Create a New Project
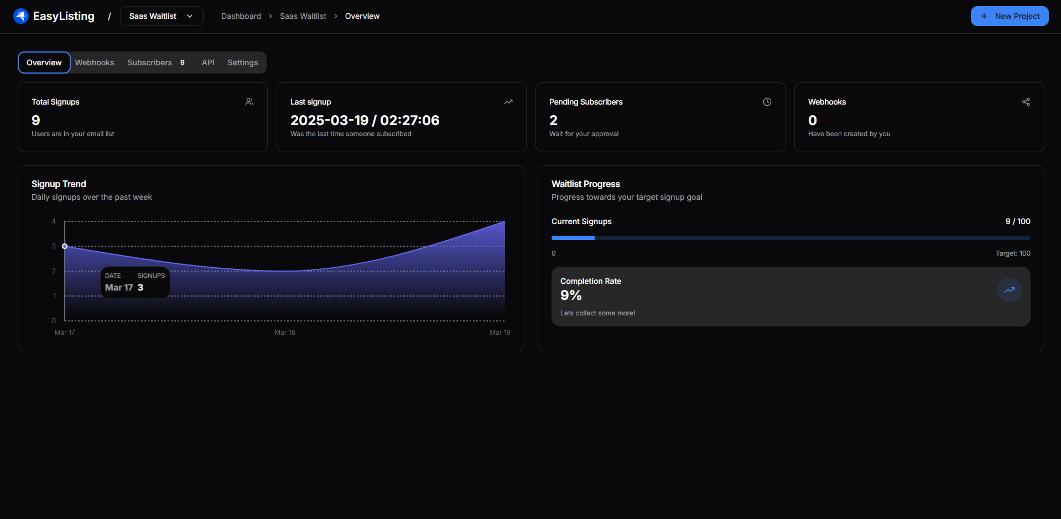 [1010, 16]
